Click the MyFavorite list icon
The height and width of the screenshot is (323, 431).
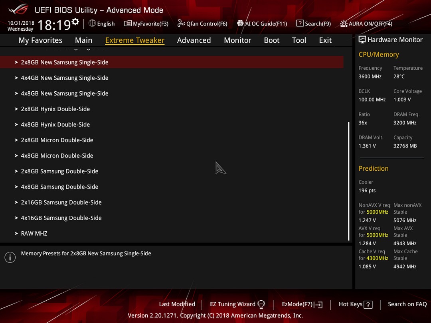[128, 24]
